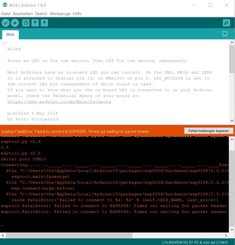Open the Bearbeiten menu

(x=23, y=14)
